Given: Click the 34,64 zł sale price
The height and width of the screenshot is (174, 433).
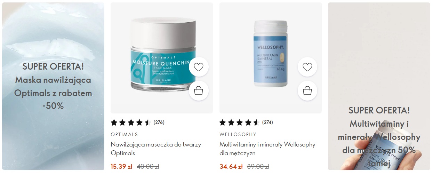Looking at the screenshot, I should pos(231,167).
